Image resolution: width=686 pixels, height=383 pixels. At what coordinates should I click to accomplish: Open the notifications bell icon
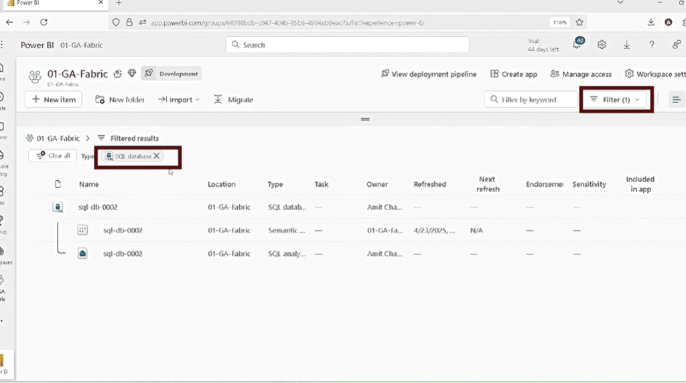pyautogui.click(x=577, y=44)
